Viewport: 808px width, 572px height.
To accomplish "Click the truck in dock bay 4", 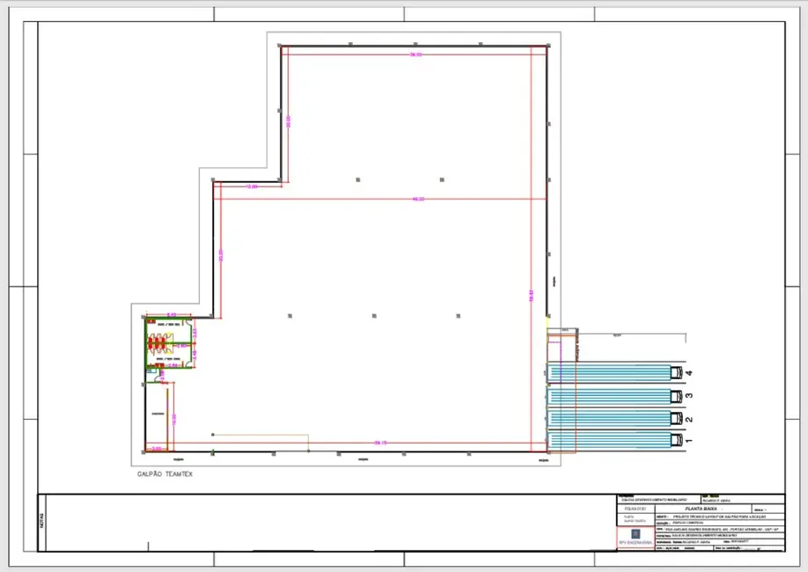I will (x=675, y=372).
